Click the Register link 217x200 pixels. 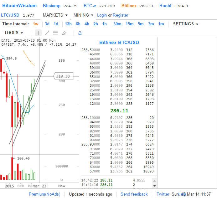click(121, 15)
